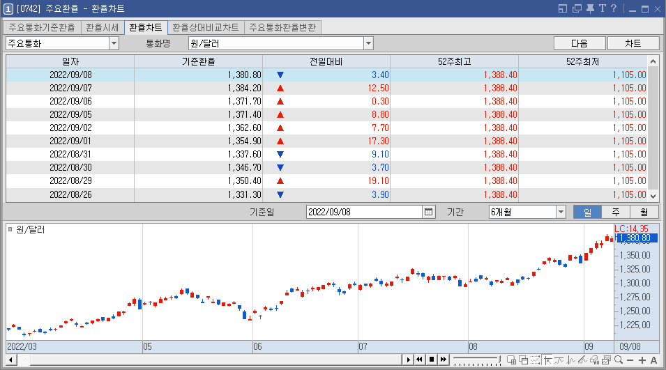Click the minus zoom out icon
Image resolution: width=666 pixels, height=370 pixels.
(x=630, y=360)
